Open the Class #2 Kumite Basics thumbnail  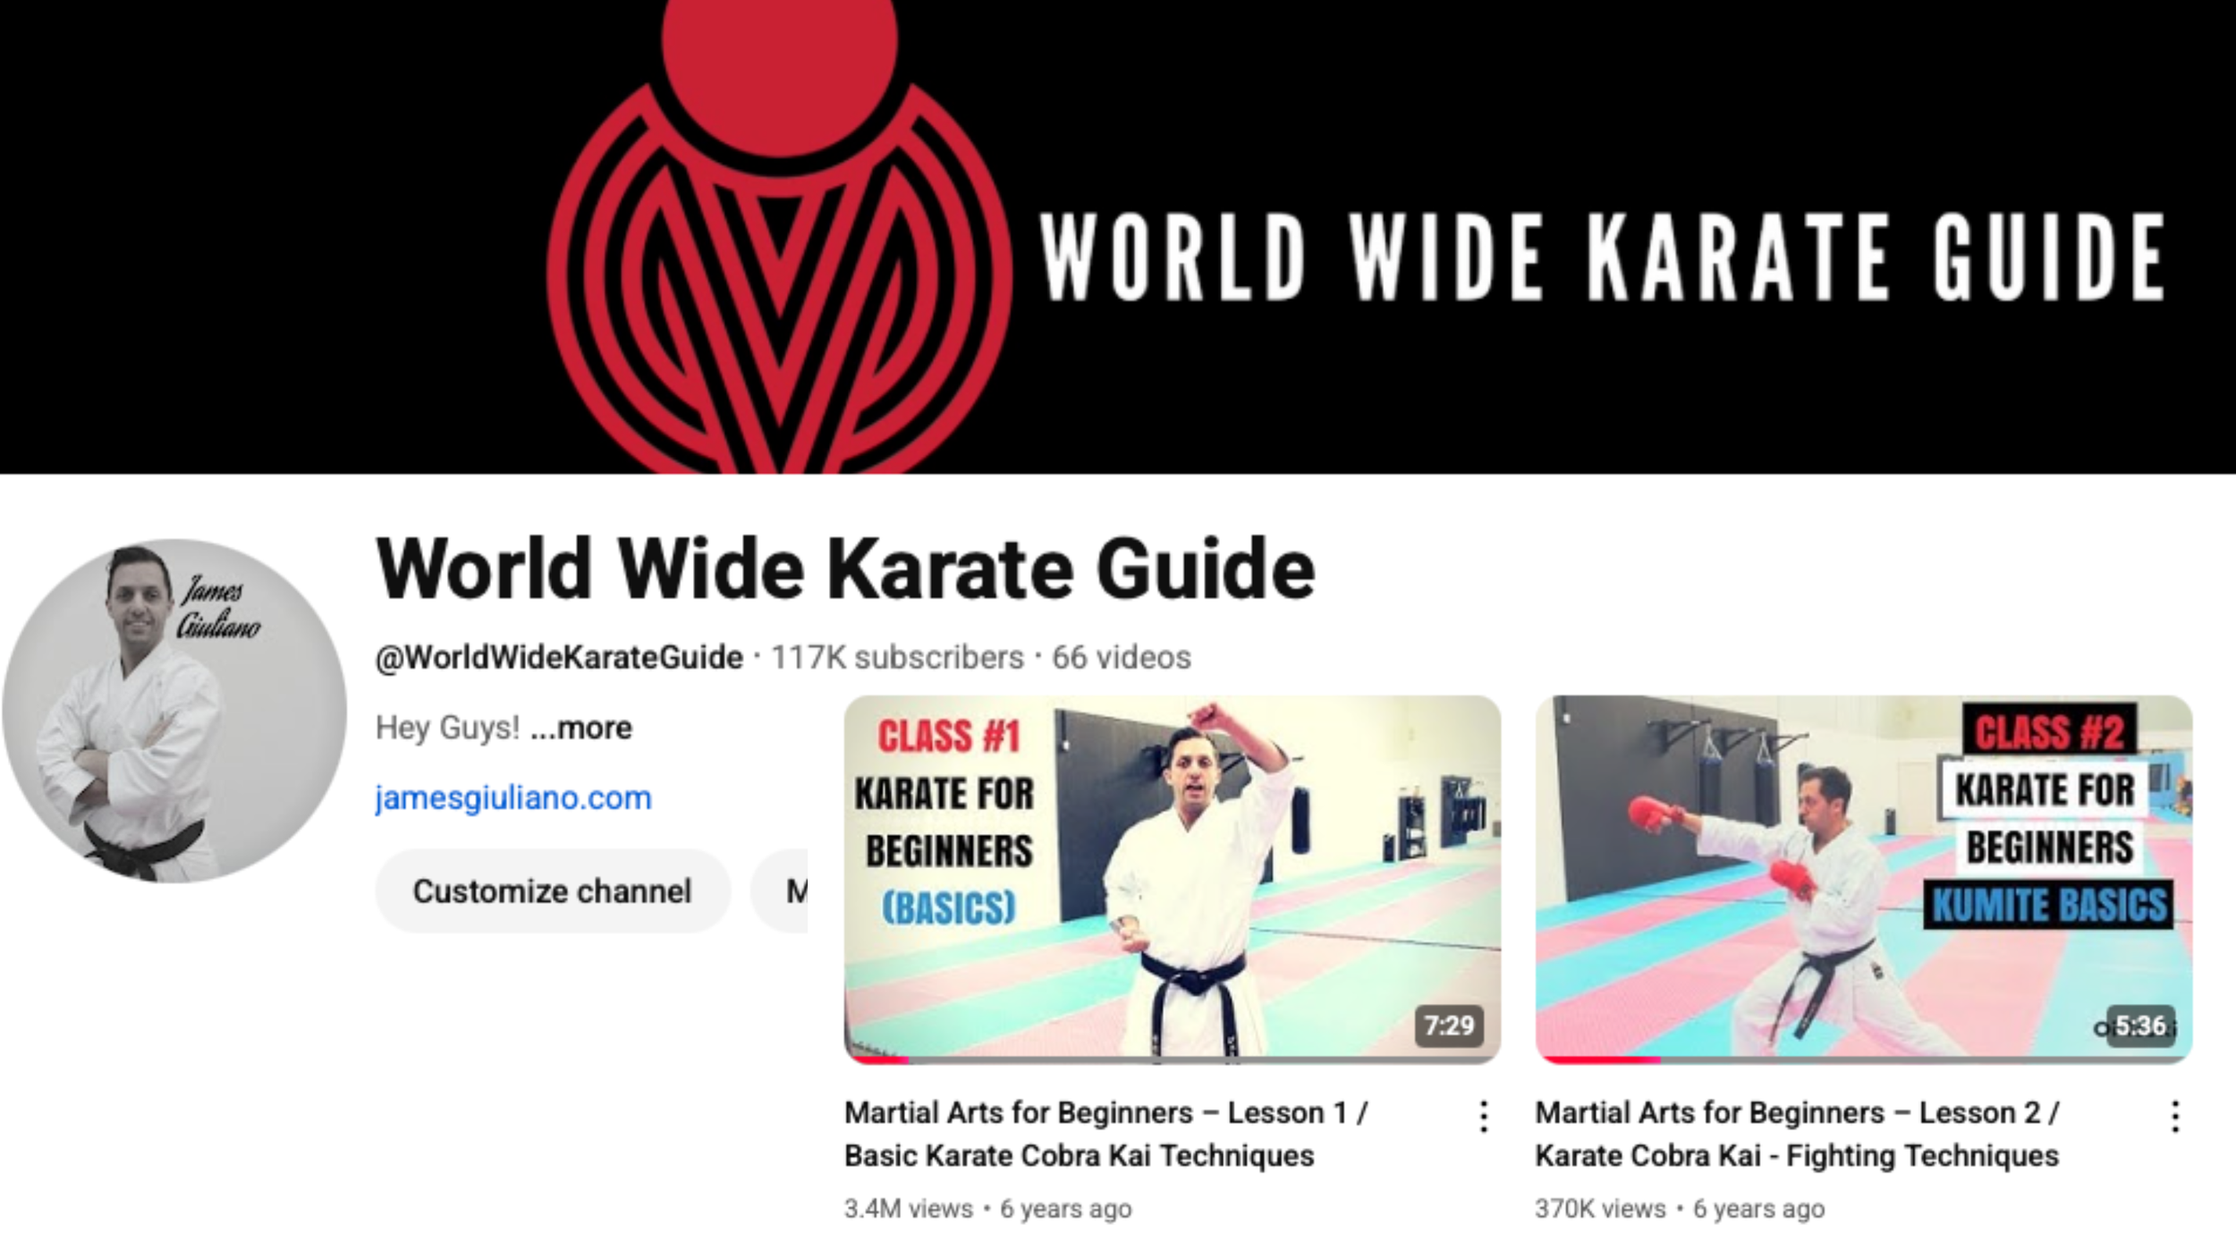1864,880
